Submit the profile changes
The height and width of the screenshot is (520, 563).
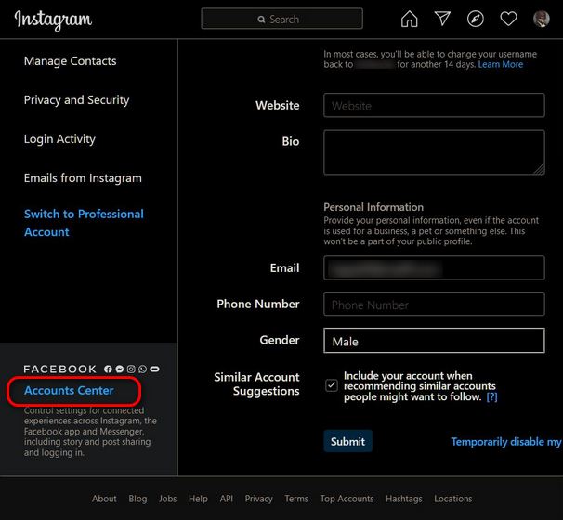347,441
